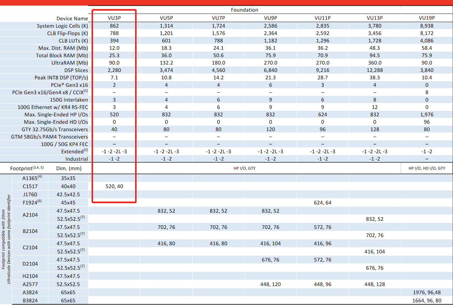This screenshot has width=453, height=306.
Task: Click the H2104 footprint label
Action: (x=30, y=276)
